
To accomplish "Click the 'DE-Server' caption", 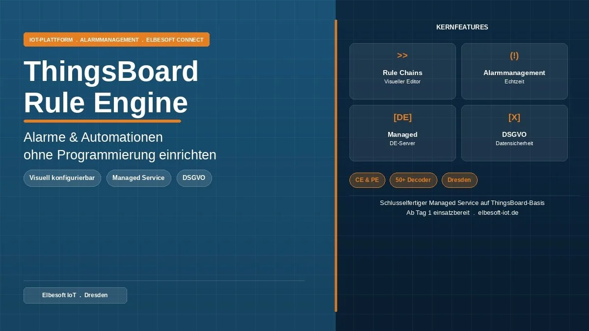I will click(x=402, y=143).
